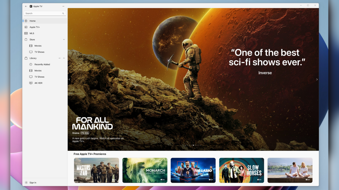Click the highlighted carousel page dot
The width and height of the screenshot is (339, 190).
(193, 145)
